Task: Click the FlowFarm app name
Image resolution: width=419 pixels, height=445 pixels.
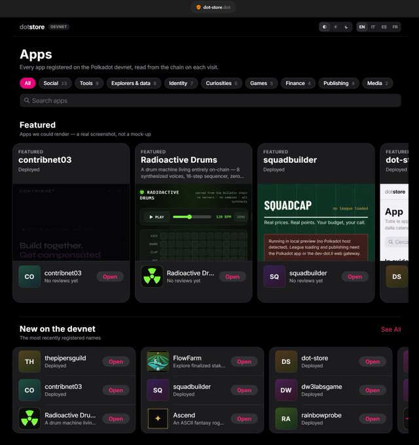Action: (187, 358)
